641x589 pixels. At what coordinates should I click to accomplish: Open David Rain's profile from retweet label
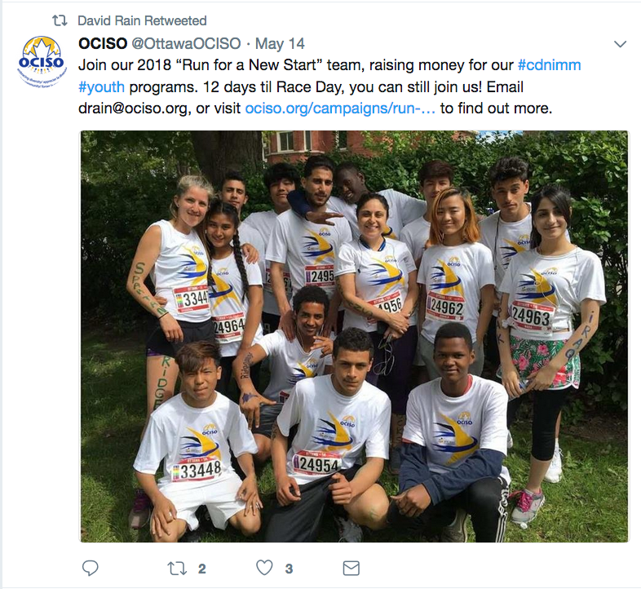(112, 20)
